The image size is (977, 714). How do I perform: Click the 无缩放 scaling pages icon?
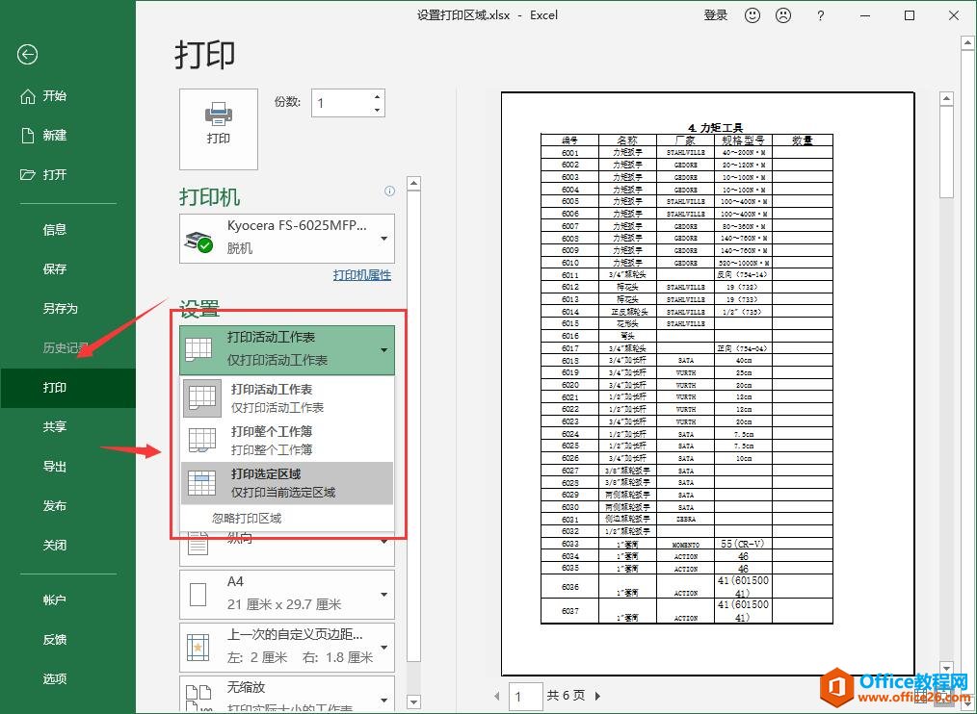coord(198,698)
